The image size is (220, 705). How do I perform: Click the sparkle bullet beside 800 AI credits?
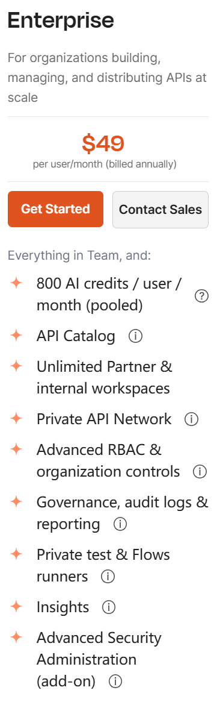[16, 283]
